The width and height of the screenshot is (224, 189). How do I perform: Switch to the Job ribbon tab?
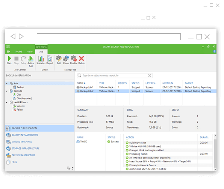click(x=41, y=52)
